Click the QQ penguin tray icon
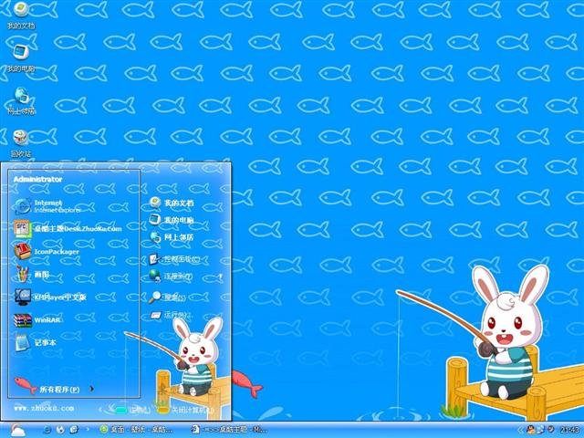The image size is (584, 438). [530, 430]
